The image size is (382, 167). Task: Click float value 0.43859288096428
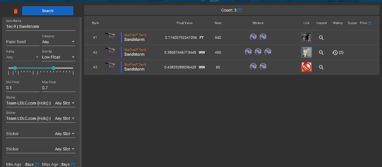point(180,67)
